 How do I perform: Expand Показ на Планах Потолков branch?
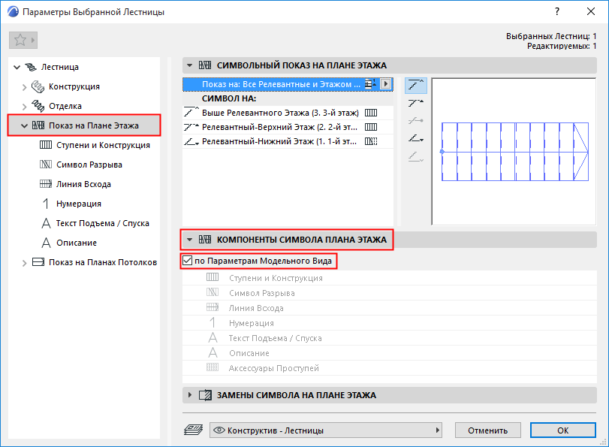click(25, 263)
